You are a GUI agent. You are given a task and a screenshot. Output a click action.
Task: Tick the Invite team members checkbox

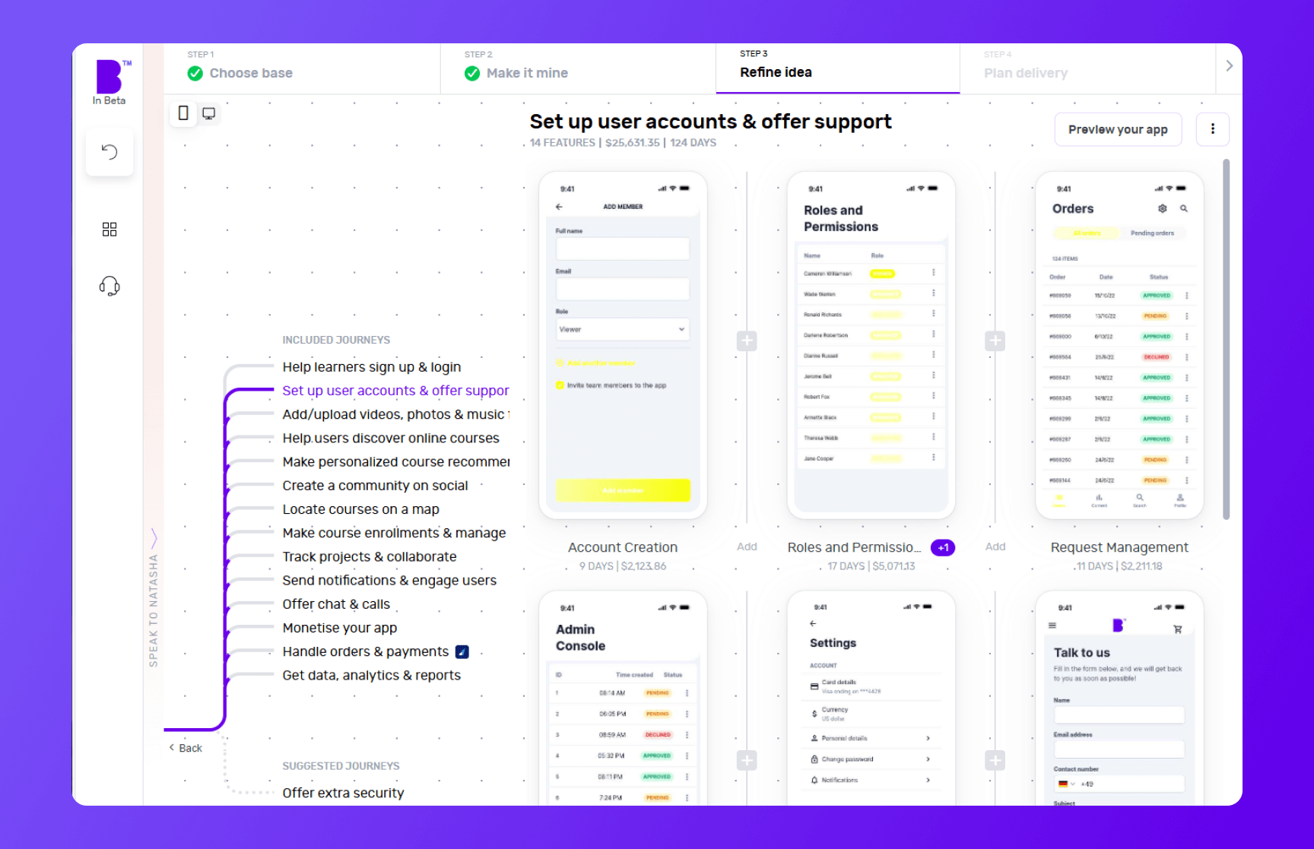click(560, 385)
